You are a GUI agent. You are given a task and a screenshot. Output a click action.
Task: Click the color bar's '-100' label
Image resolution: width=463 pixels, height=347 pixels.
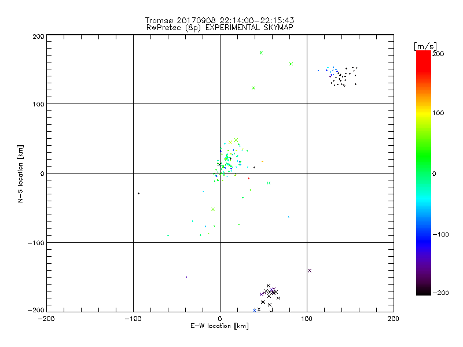(440, 234)
